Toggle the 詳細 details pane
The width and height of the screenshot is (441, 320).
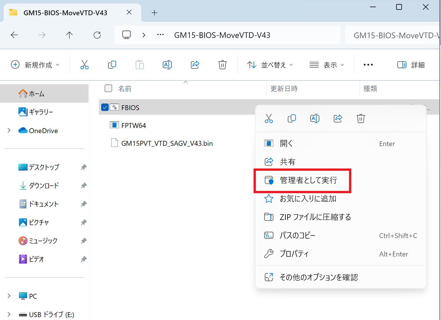411,65
